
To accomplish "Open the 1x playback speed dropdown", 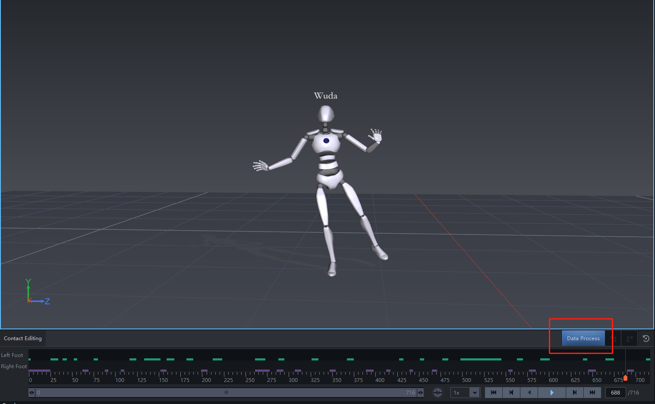I will tap(465, 392).
